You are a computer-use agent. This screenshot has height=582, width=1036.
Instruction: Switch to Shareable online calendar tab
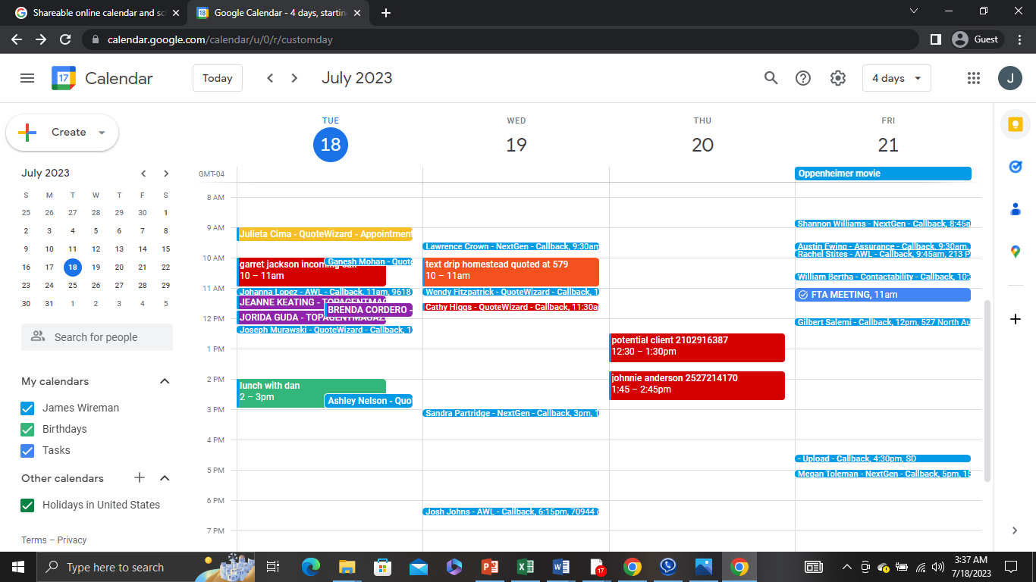97,13
